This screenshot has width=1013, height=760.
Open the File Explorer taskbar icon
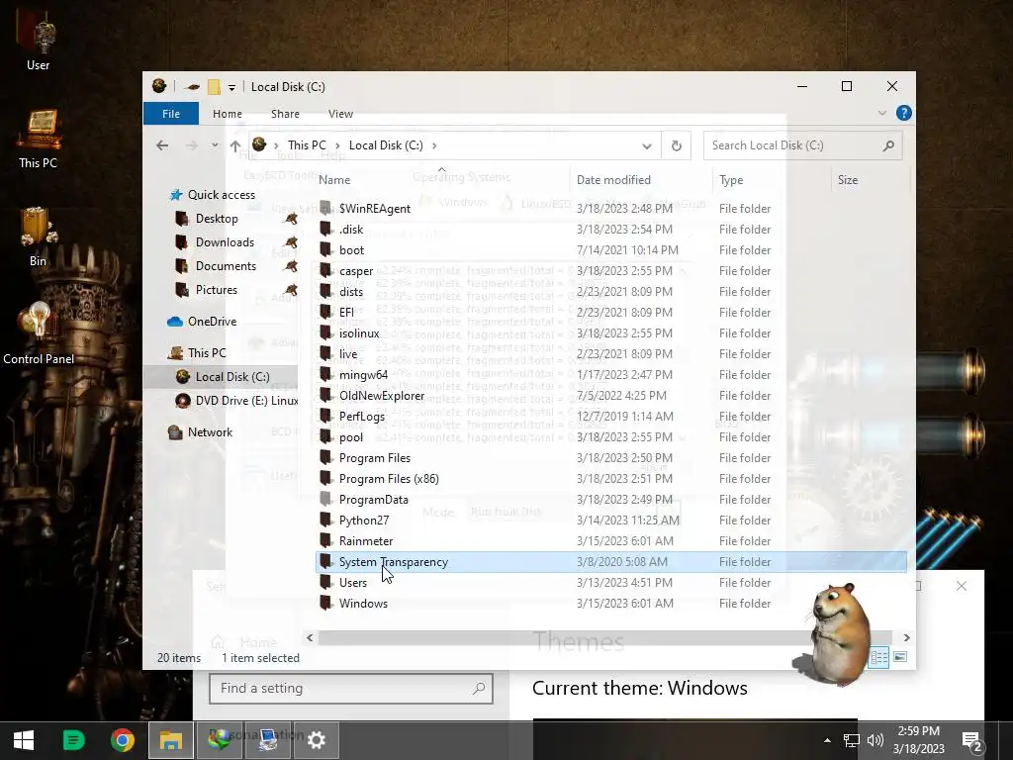171,740
